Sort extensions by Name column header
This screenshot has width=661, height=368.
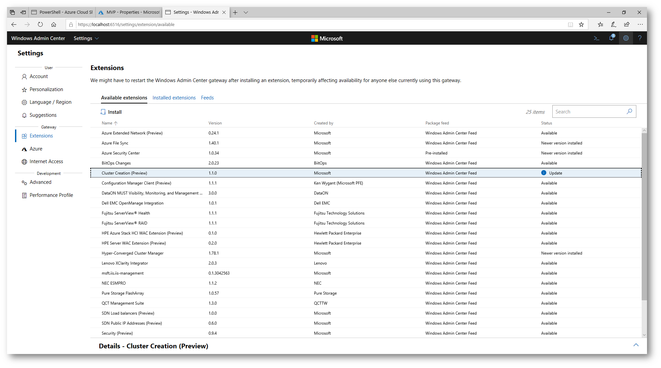click(107, 123)
